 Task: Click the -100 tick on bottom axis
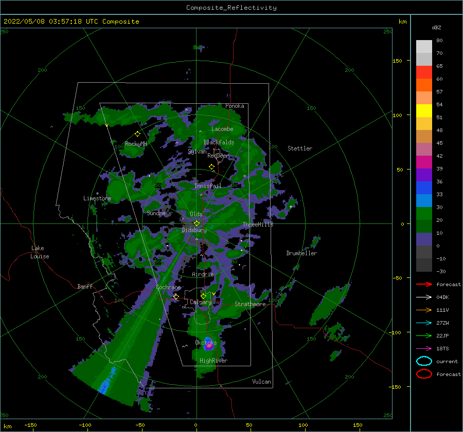coord(85,425)
